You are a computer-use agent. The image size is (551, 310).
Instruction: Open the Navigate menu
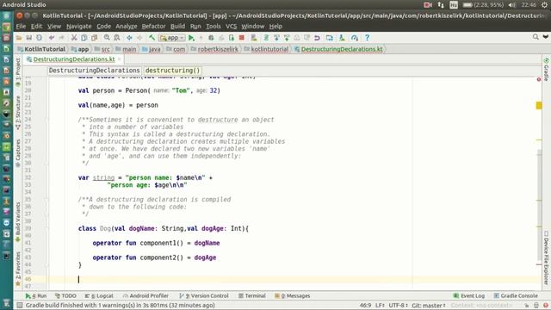click(78, 27)
